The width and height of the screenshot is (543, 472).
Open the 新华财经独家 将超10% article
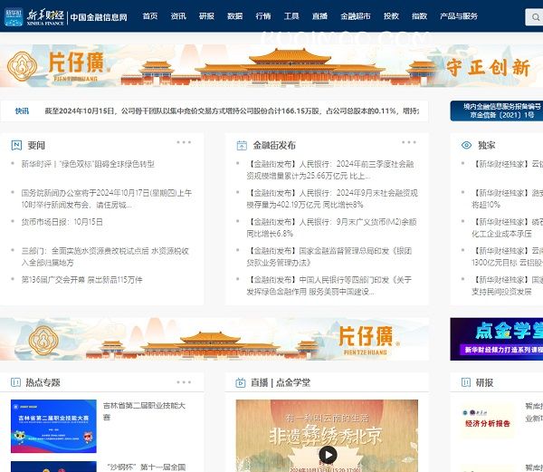[507, 198]
